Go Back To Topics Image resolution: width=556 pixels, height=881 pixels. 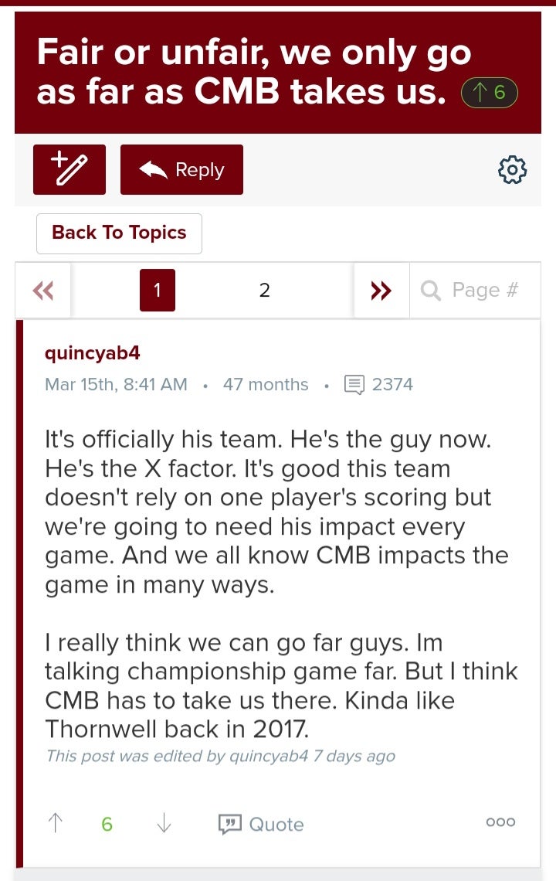tap(119, 233)
